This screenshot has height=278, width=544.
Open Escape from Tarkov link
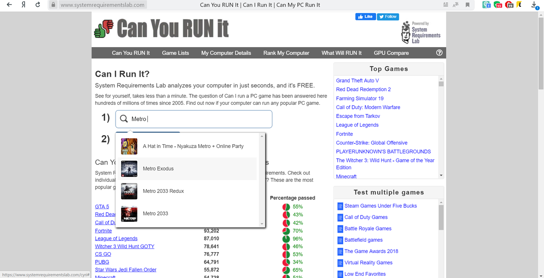(x=358, y=116)
